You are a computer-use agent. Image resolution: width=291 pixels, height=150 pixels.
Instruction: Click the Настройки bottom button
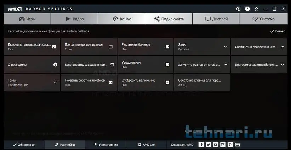65,145
